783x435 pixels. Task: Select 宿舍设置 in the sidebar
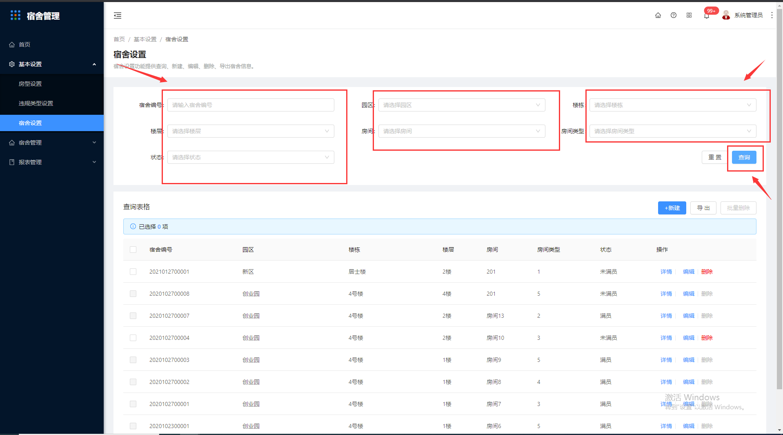(x=52, y=123)
